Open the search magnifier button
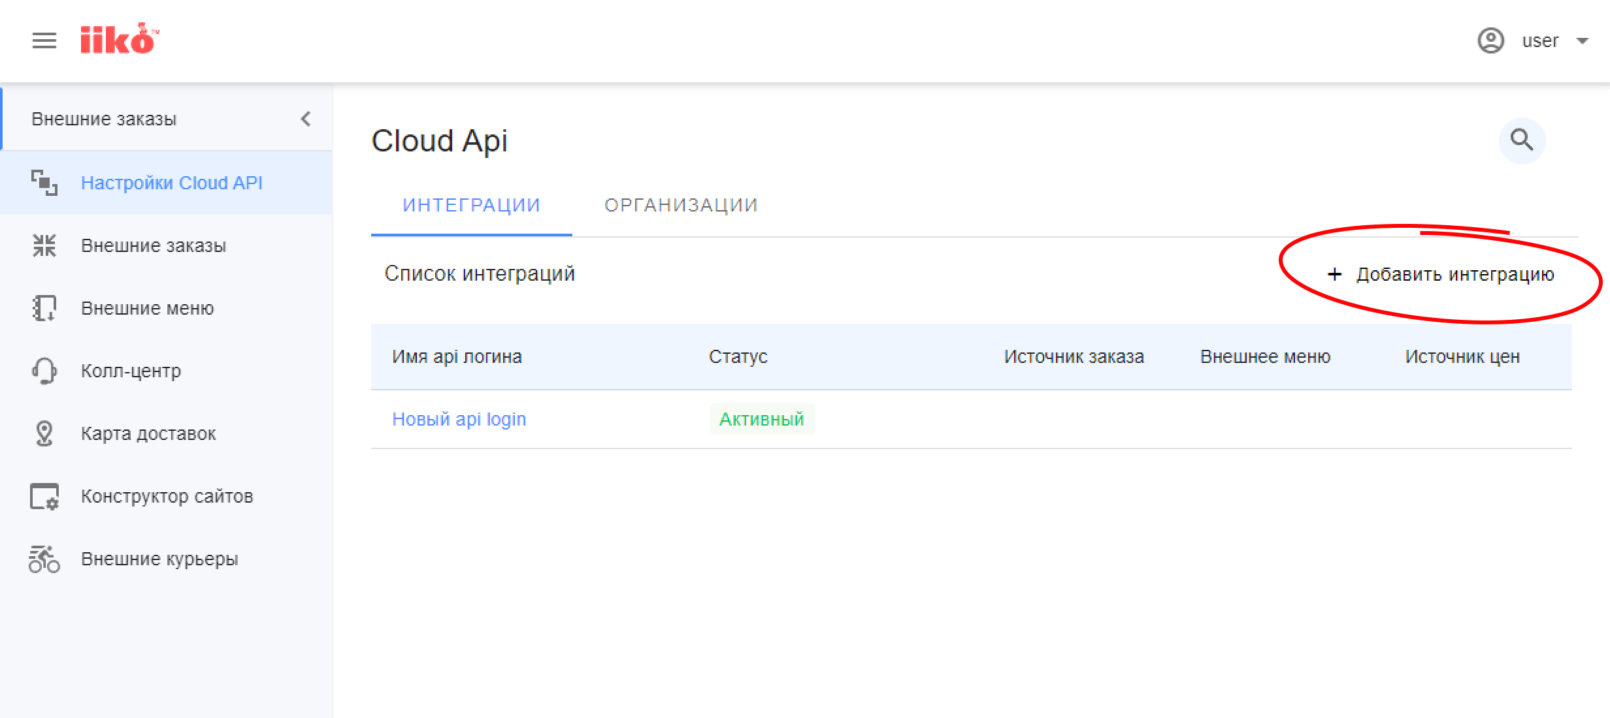The image size is (1610, 718). click(1522, 140)
